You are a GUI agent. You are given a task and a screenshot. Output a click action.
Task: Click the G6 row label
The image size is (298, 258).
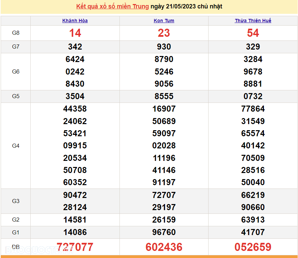16,71
